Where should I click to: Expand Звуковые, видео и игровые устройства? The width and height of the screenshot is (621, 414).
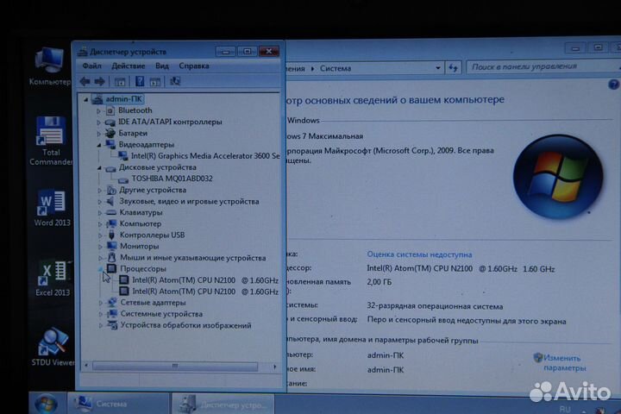coord(100,202)
